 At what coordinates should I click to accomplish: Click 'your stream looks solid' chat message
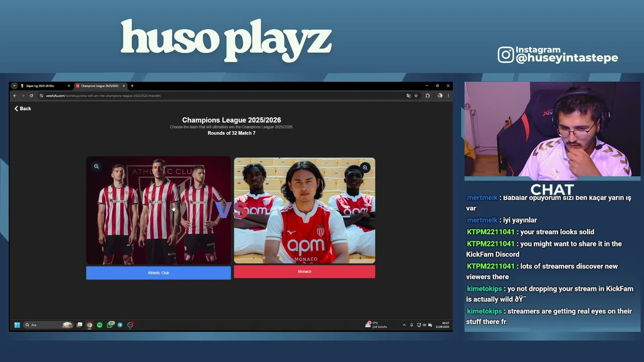click(x=530, y=232)
